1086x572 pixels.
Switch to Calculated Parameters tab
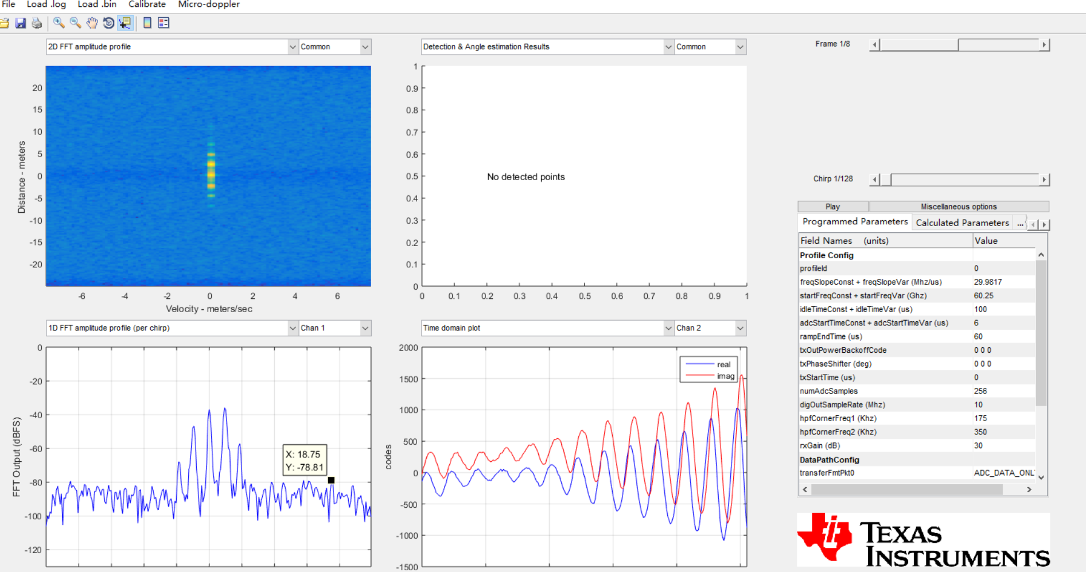[x=962, y=223]
